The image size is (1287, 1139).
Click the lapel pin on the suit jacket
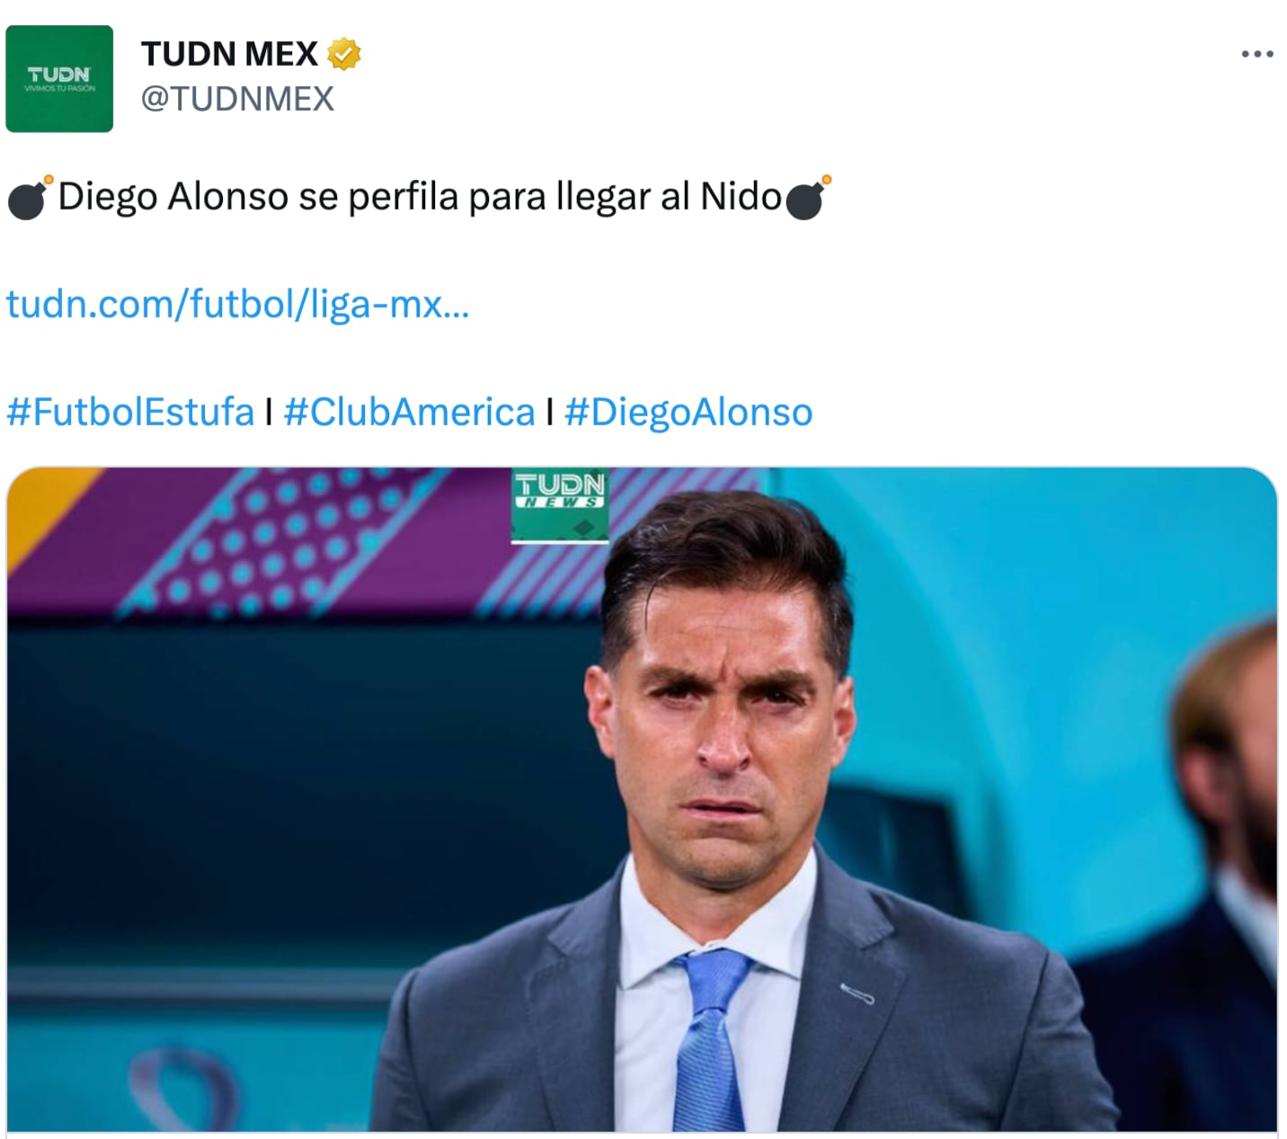(x=857, y=993)
